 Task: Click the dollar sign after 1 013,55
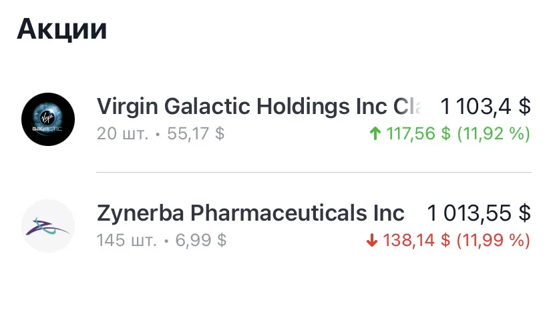[525, 213]
